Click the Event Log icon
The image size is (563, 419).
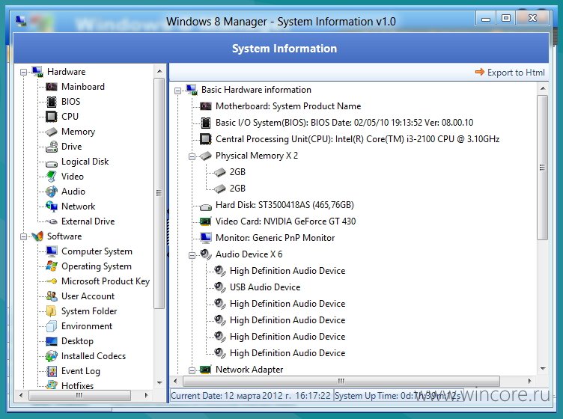click(x=52, y=371)
